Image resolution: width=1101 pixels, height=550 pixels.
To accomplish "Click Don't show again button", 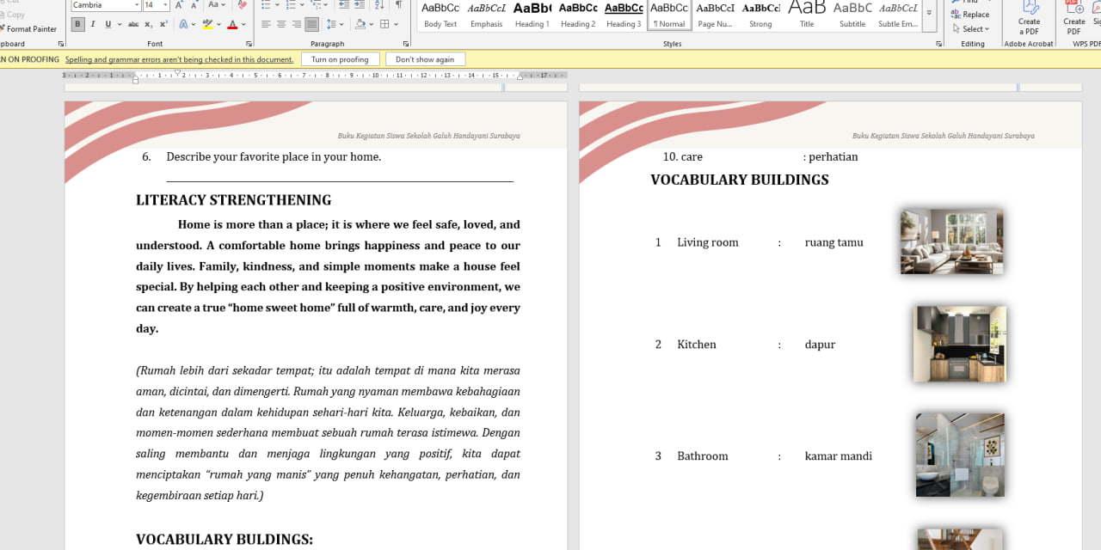I will [425, 59].
